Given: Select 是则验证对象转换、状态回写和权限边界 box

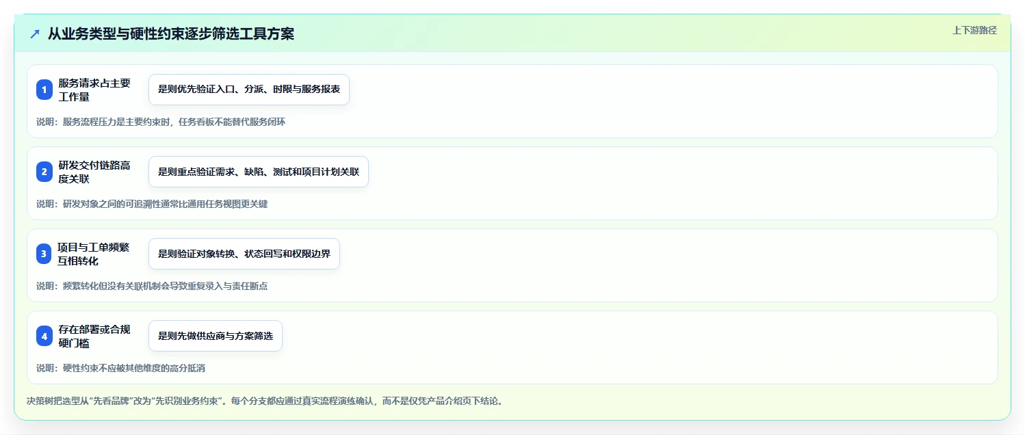Looking at the screenshot, I should (244, 254).
